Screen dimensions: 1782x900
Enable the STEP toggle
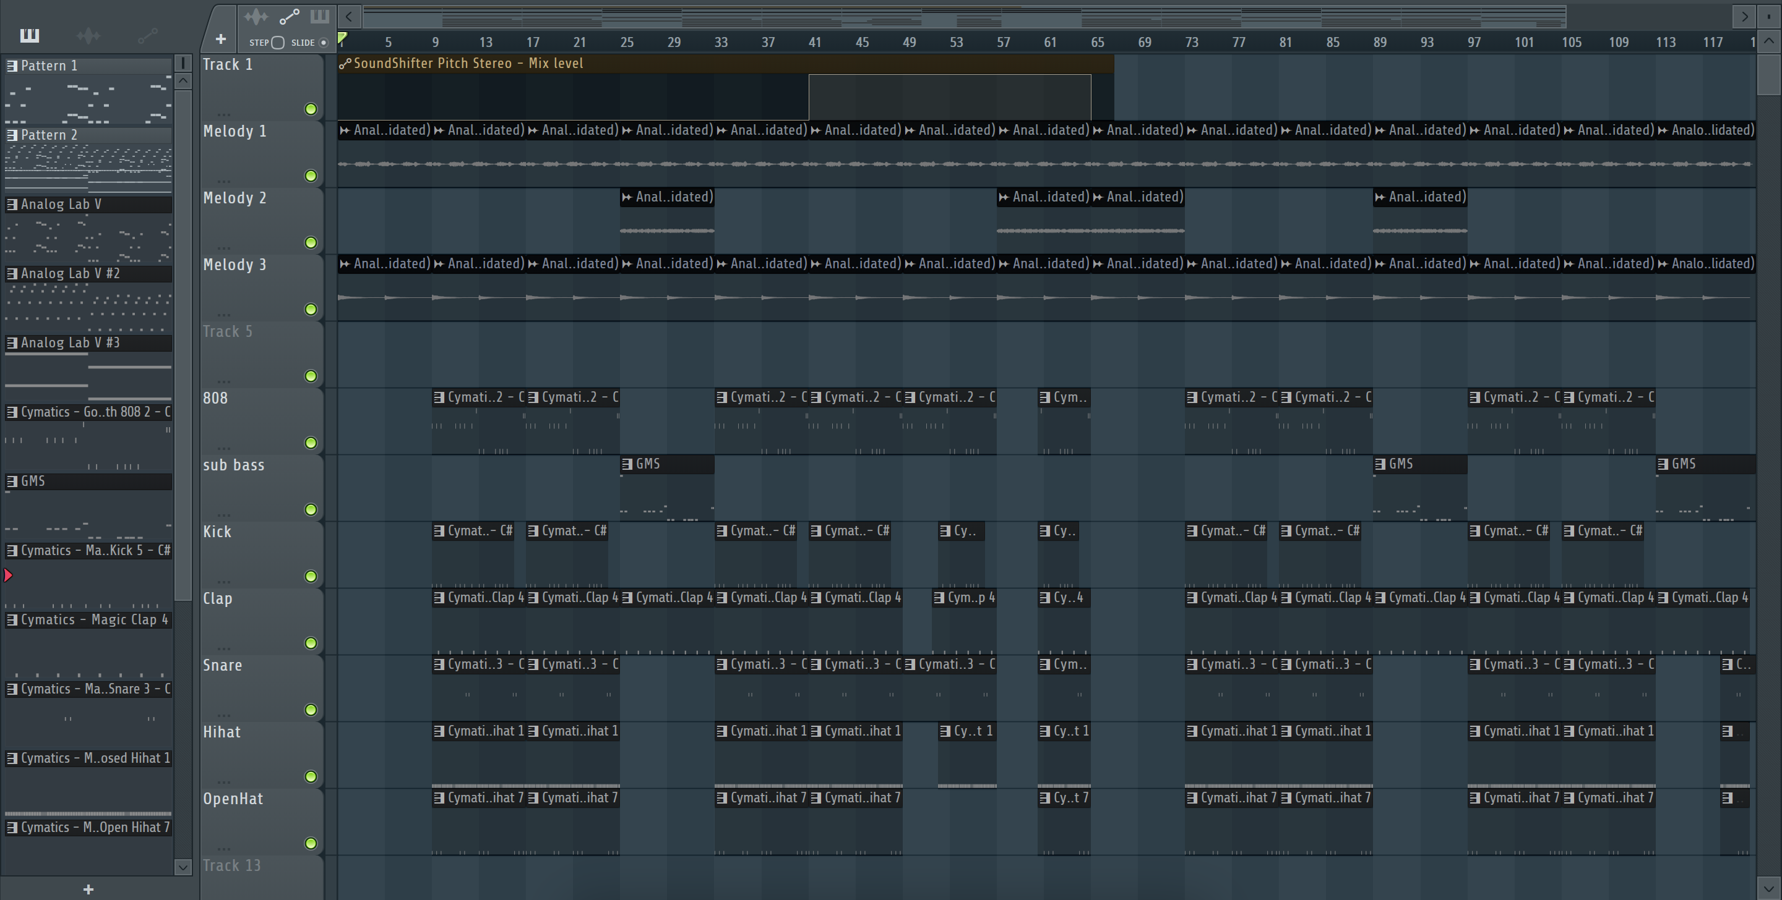[x=277, y=42]
